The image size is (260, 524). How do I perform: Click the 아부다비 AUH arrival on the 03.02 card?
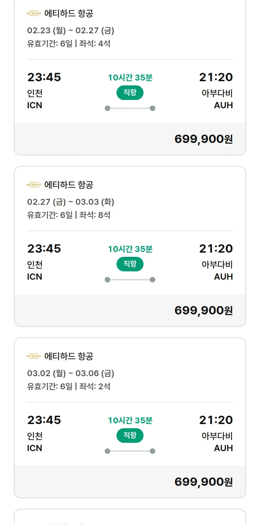tap(217, 442)
